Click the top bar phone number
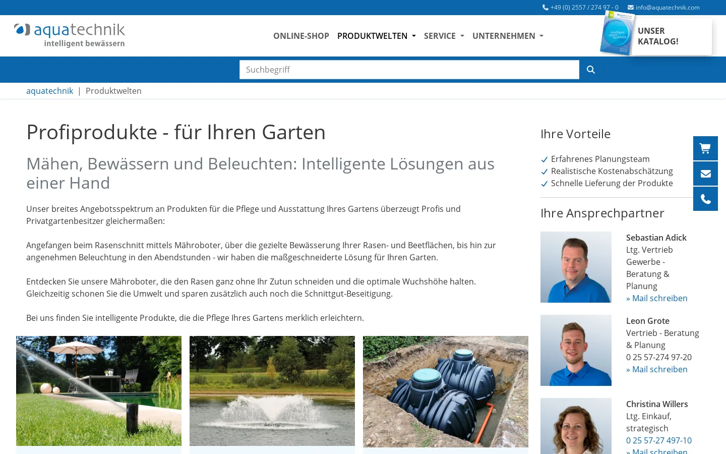726x454 pixels. [580, 8]
